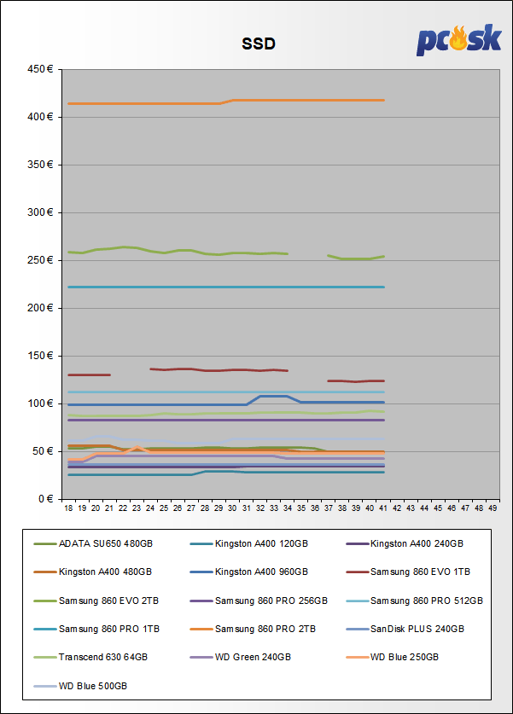Click the 50 € axis label
The width and height of the screenshot is (513, 714).
tap(43, 452)
